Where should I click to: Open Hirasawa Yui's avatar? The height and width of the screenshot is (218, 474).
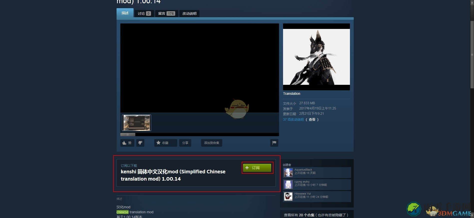(x=288, y=197)
